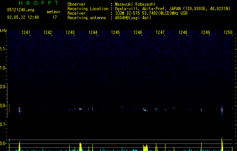Click the 1241 time marker
Image resolution: width=237 pixels, height=151 pixels.
pyautogui.click(x=26, y=32)
